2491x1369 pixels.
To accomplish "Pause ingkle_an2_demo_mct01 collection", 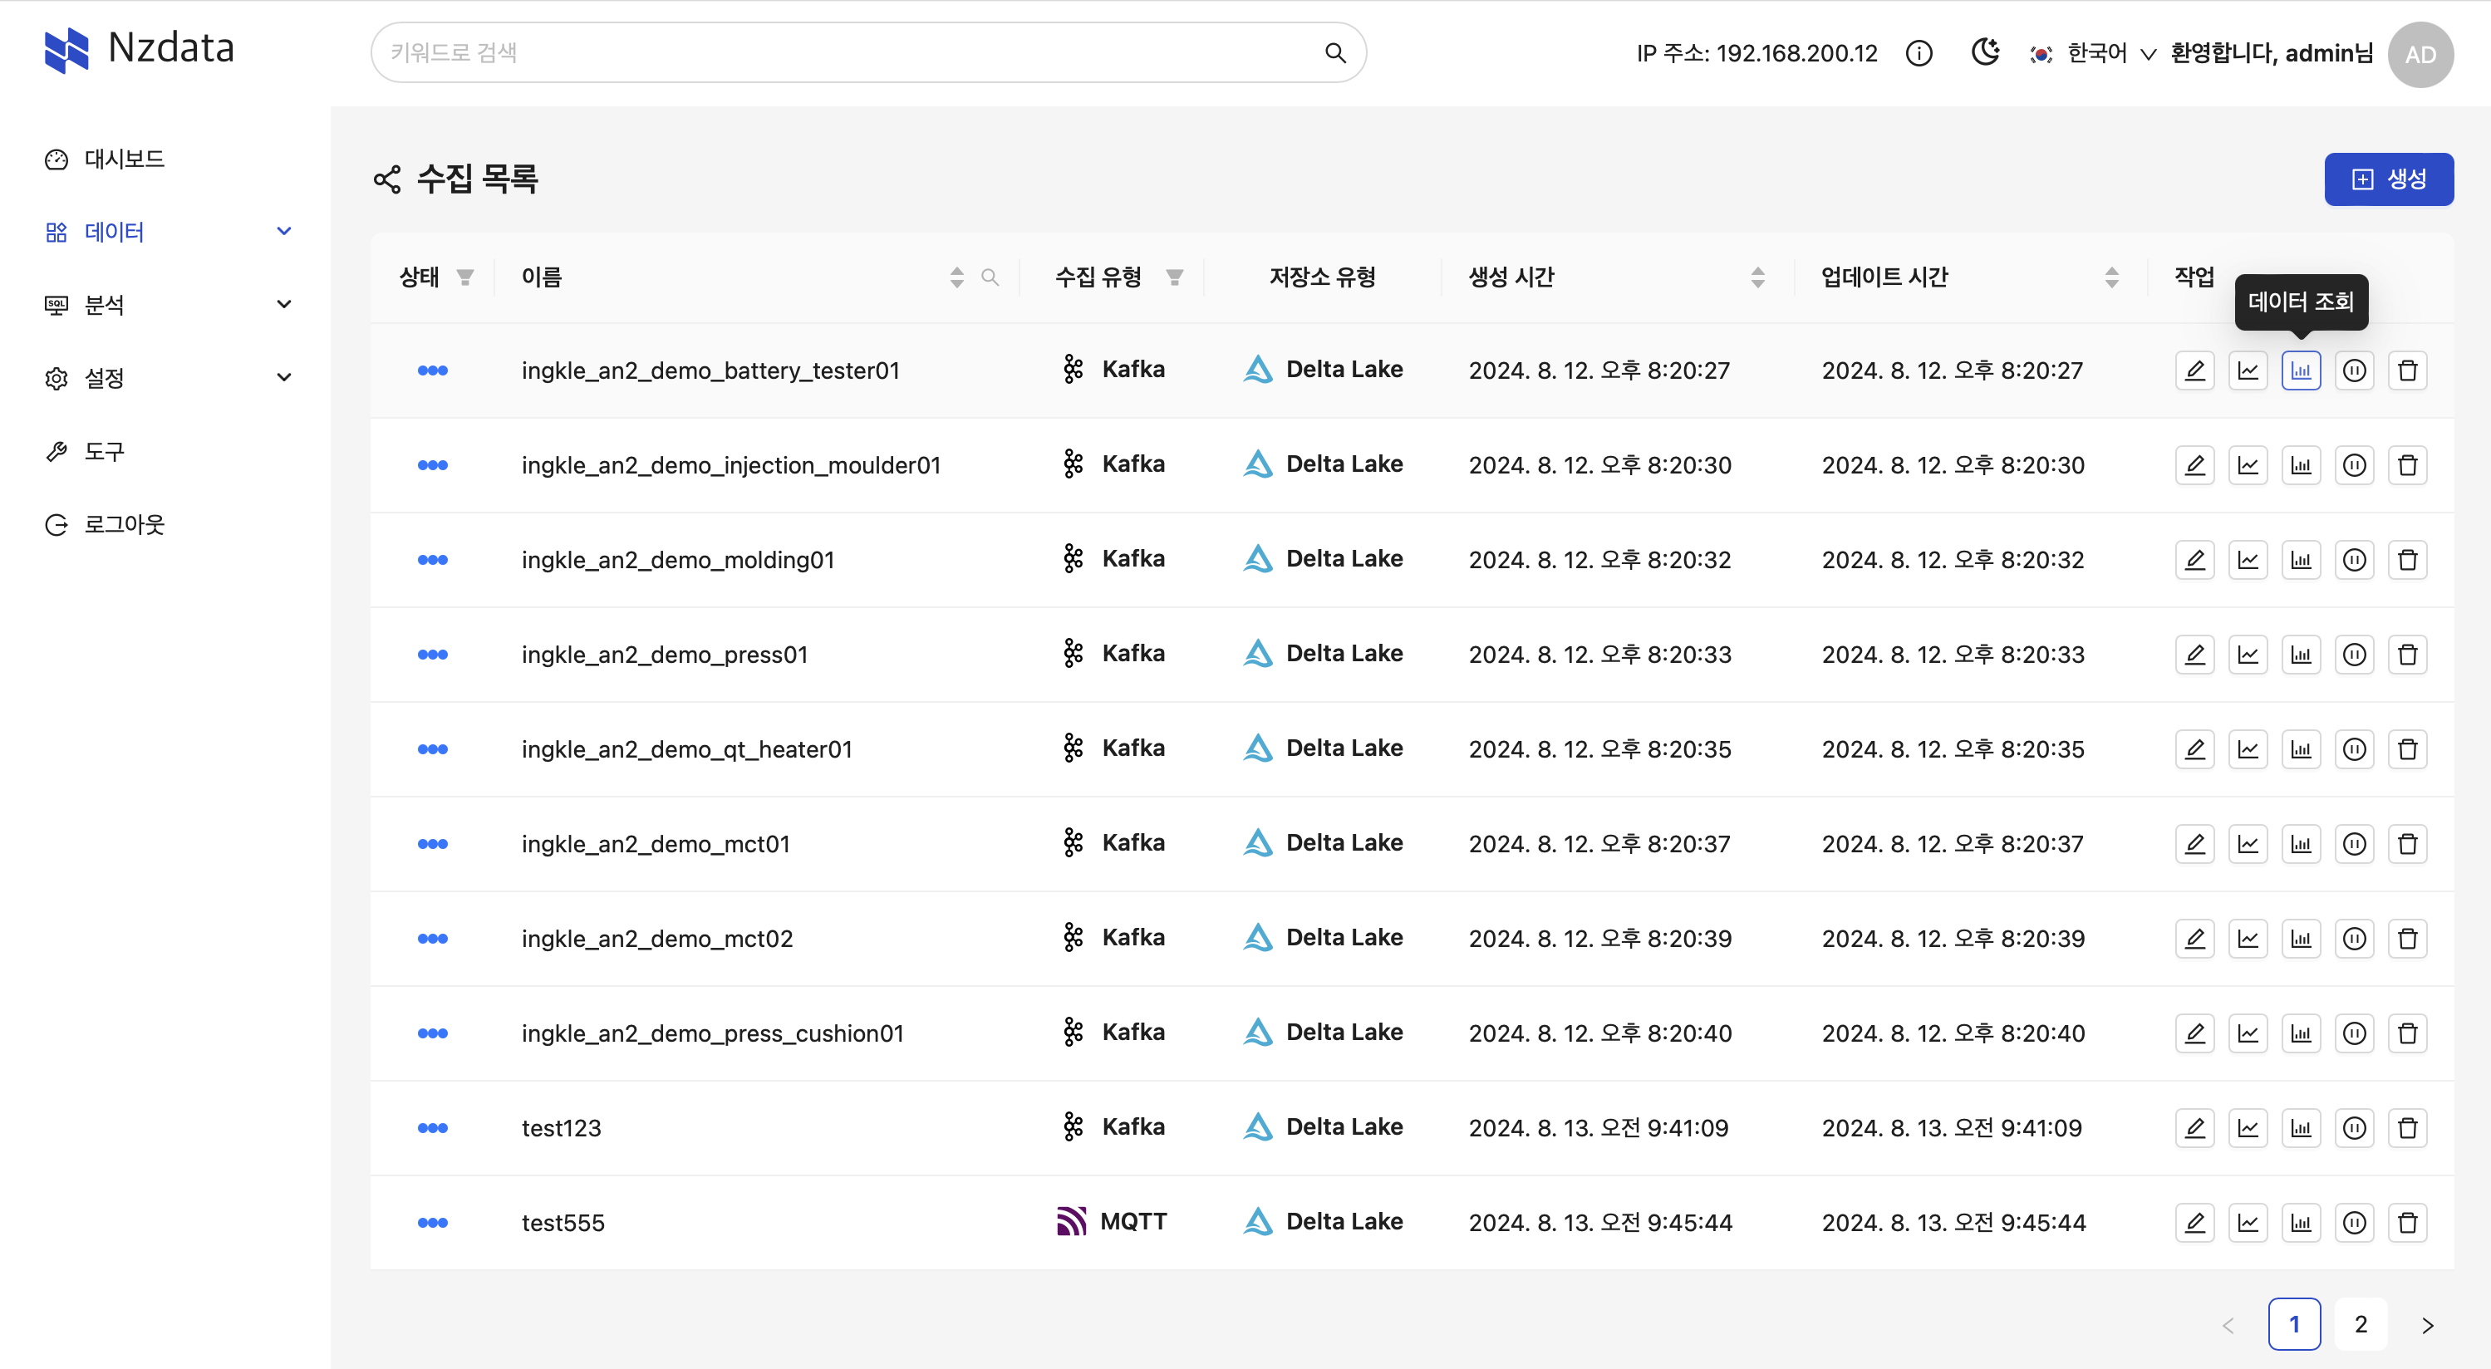I will point(2355,844).
